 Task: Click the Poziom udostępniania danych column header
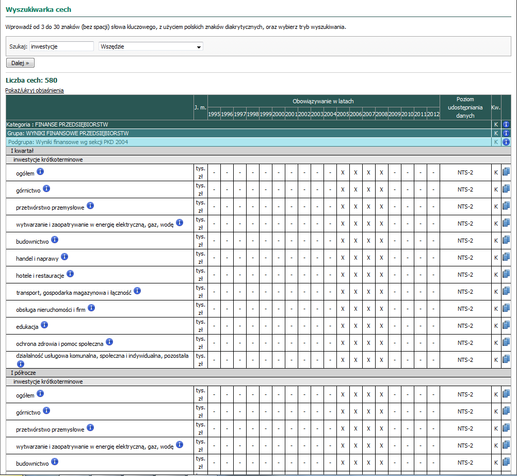465,107
